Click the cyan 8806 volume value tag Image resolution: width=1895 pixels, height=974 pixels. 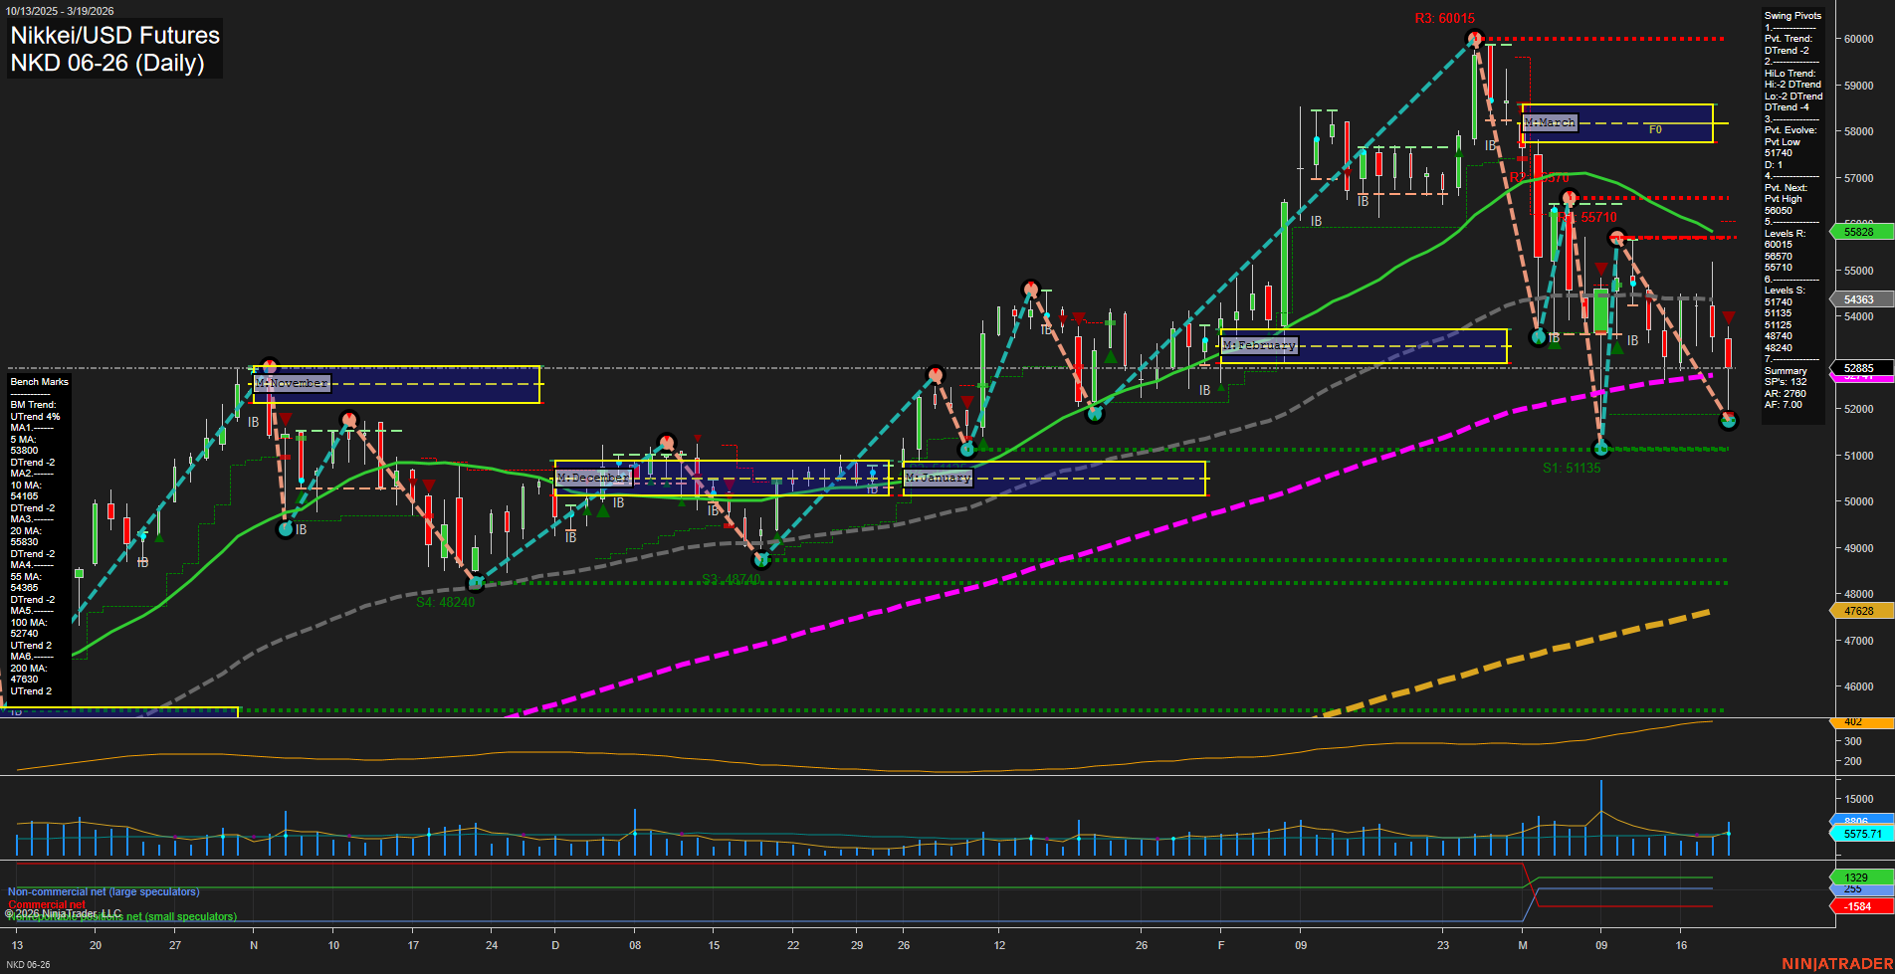click(1857, 818)
